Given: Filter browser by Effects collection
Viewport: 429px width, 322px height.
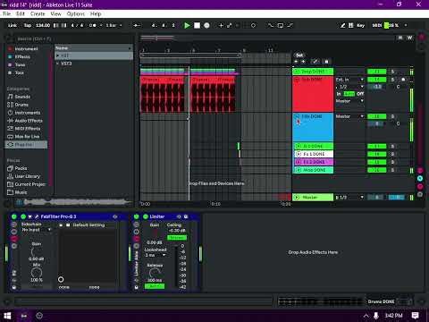Looking at the screenshot, I should 19,56.
